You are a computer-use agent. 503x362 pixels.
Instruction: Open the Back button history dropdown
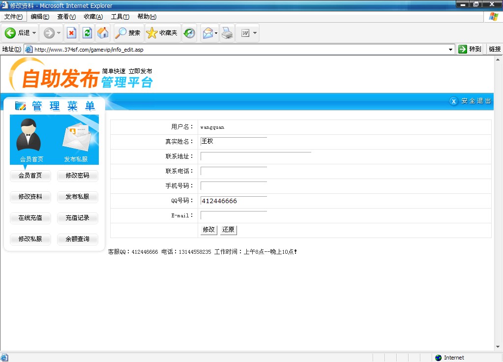click(x=34, y=33)
